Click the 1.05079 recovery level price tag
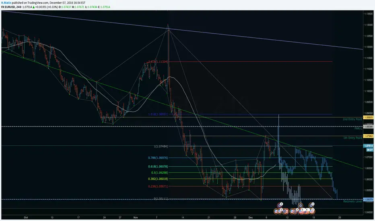The height and width of the screenshot is (221, 375). pyautogui.click(x=368, y=199)
